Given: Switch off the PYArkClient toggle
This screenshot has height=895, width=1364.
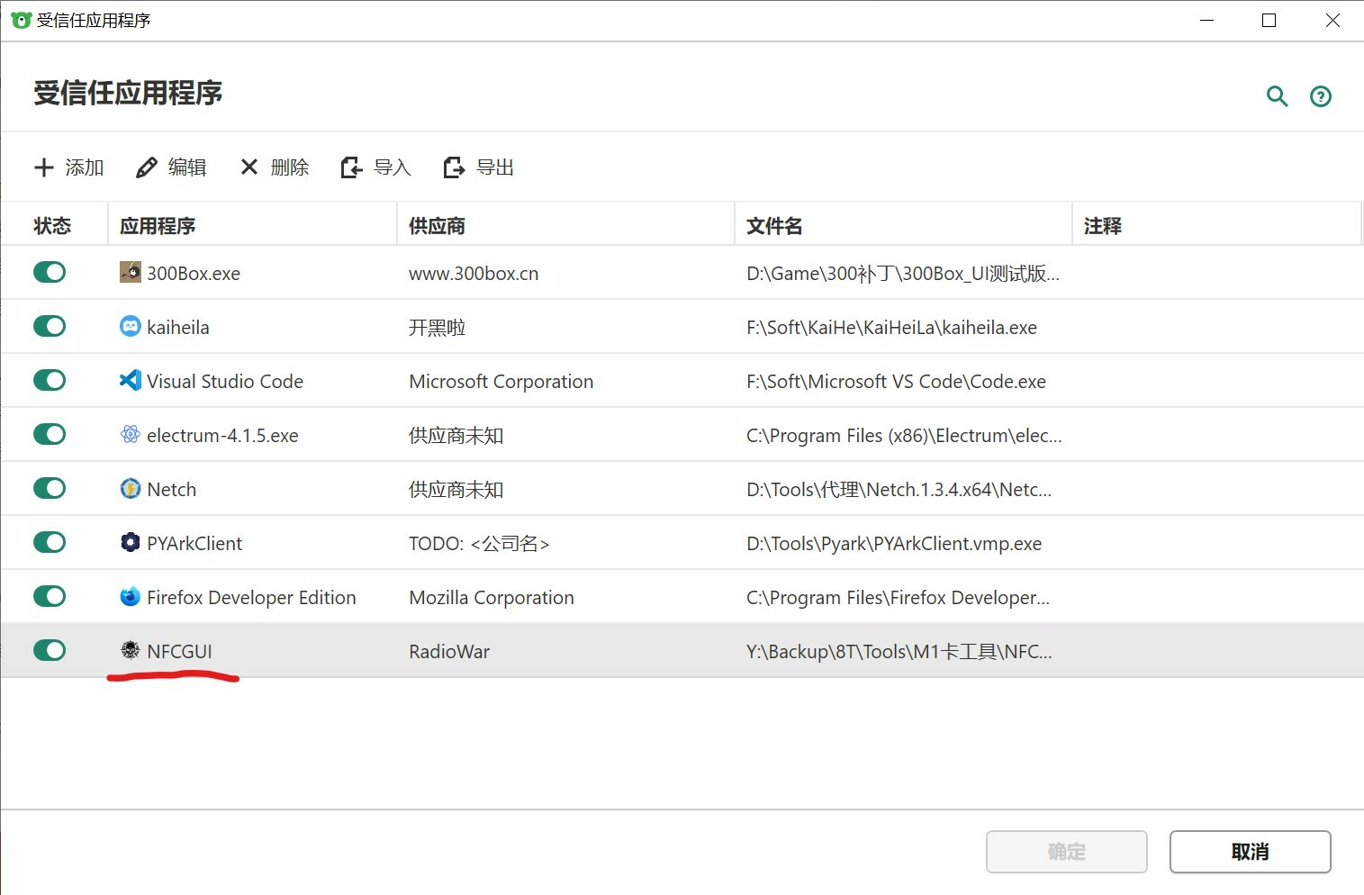Looking at the screenshot, I should (50, 542).
